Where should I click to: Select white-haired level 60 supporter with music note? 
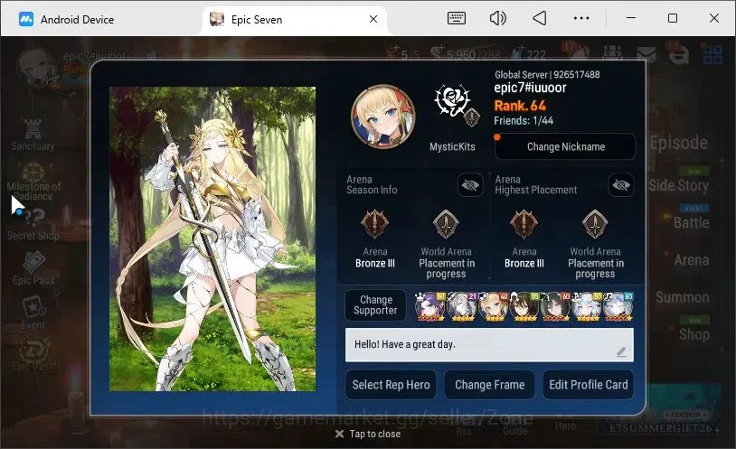[618, 306]
